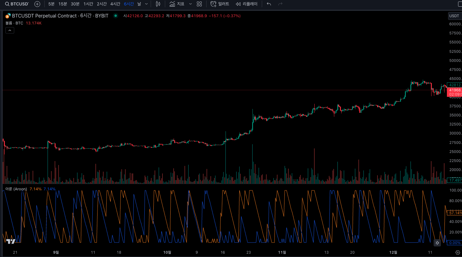Viewport: 462px width, 257px height.
Task: Switch to the 5분 timeframe
Action: click(51, 4)
